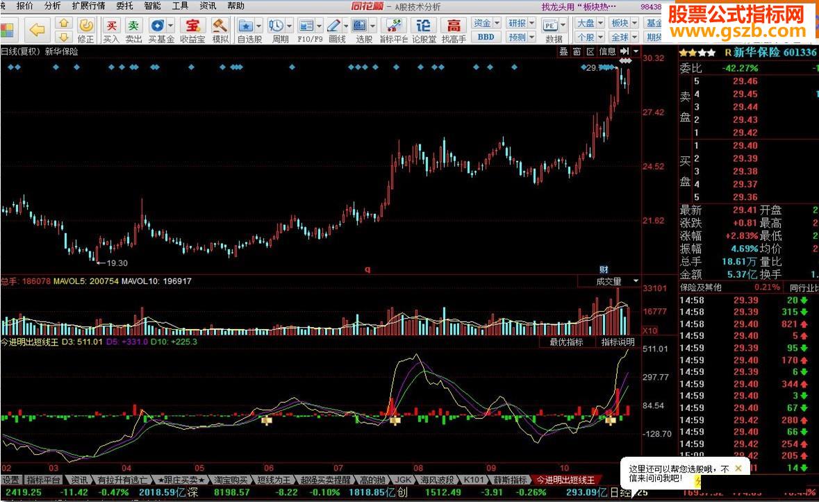Expand the 周期 period dropdown arrow
Screen dimensions: 819x502
pos(290,25)
